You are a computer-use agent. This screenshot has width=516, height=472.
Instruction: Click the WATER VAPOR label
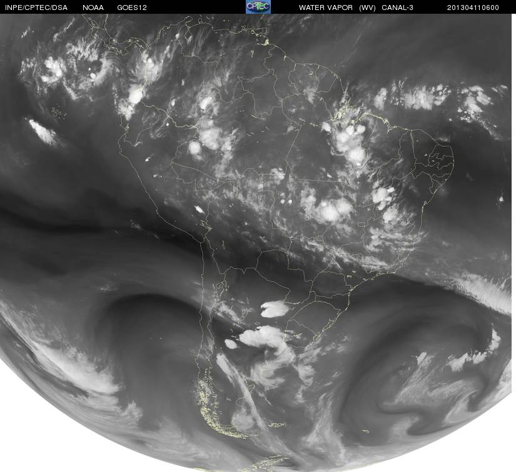(325, 8)
